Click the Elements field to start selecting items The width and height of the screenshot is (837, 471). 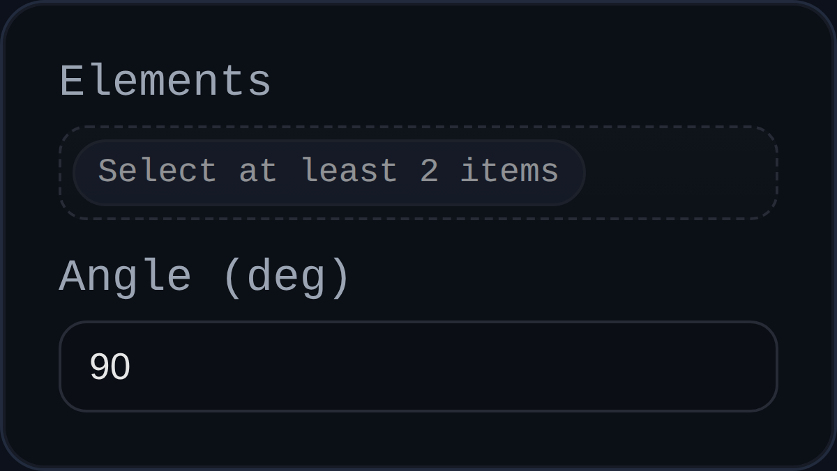[x=418, y=173]
